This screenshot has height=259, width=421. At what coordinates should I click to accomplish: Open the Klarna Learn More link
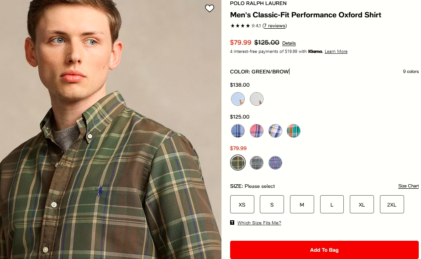tap(336, 52)
